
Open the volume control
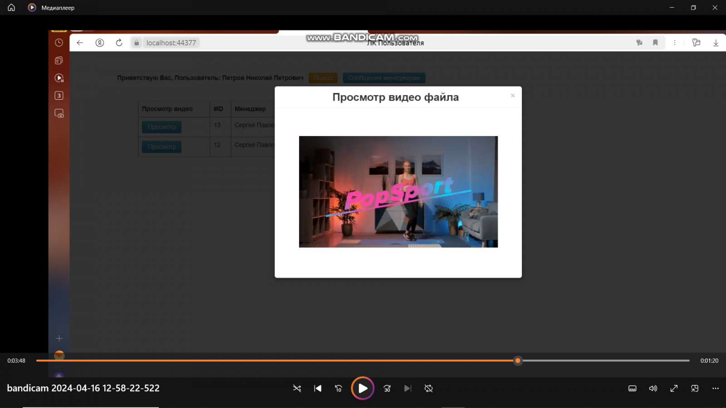(653, 389)
